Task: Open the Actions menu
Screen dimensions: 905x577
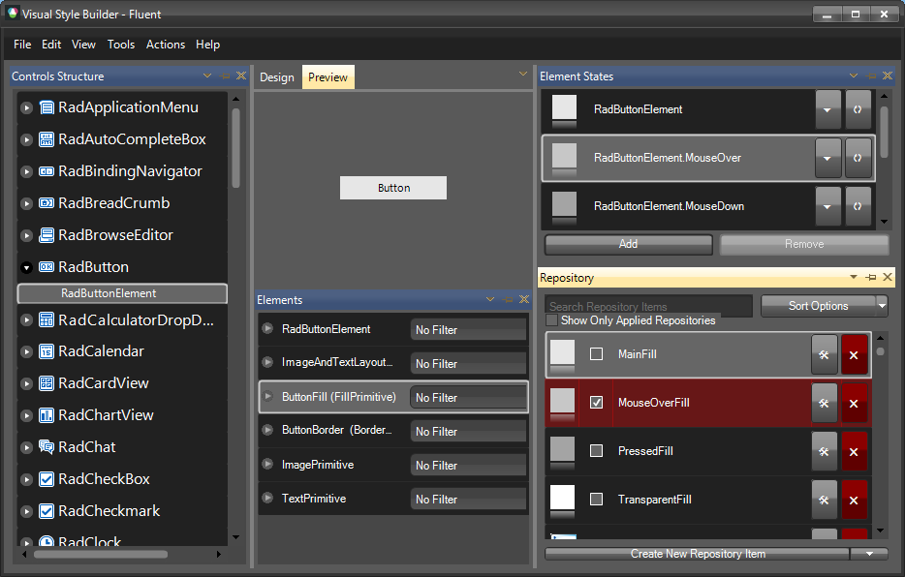Action: (165, 45)
